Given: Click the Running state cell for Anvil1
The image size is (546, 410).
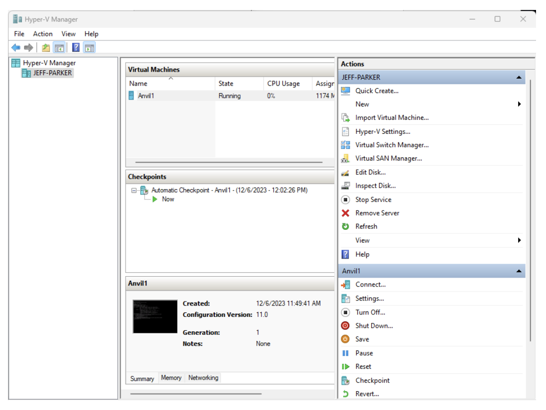Looking at the screenshot, I should tap(230, 96).
